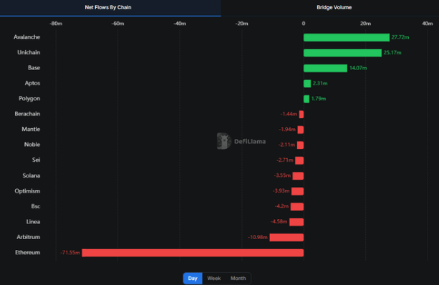Click the 1.79m value label
Image resolution: width=439 pixels, height=285 pixels.
tap(319, 99)
